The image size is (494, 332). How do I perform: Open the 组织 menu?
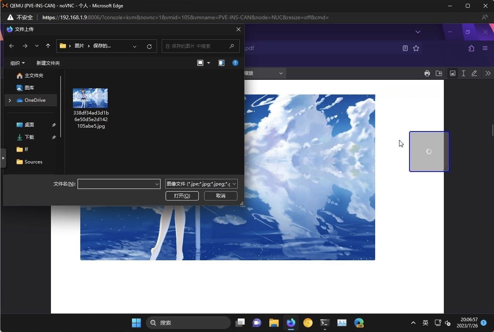pos(17,63)
